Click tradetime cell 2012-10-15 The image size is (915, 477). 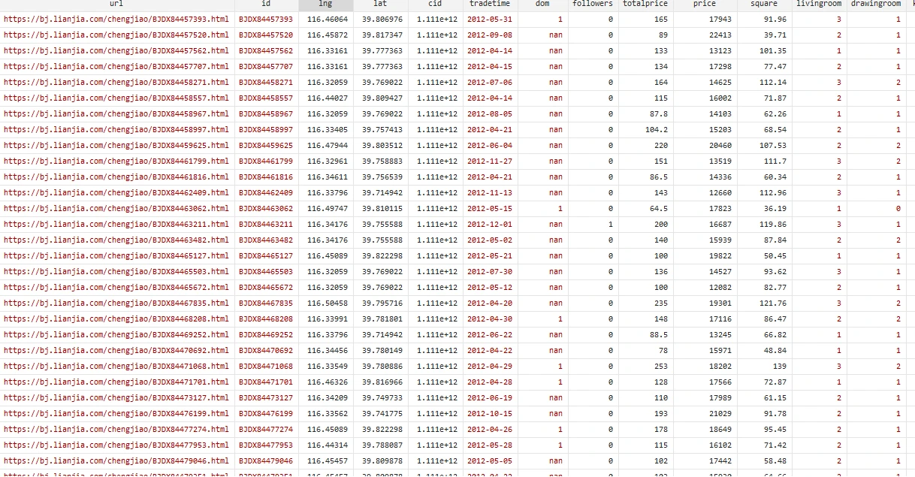490,414
